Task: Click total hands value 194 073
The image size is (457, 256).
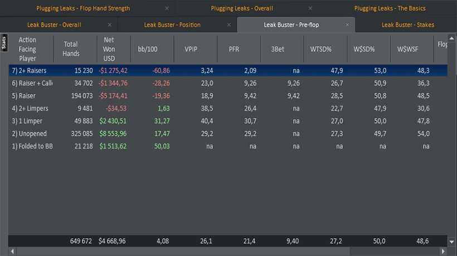Action: (x=82, y=96)
